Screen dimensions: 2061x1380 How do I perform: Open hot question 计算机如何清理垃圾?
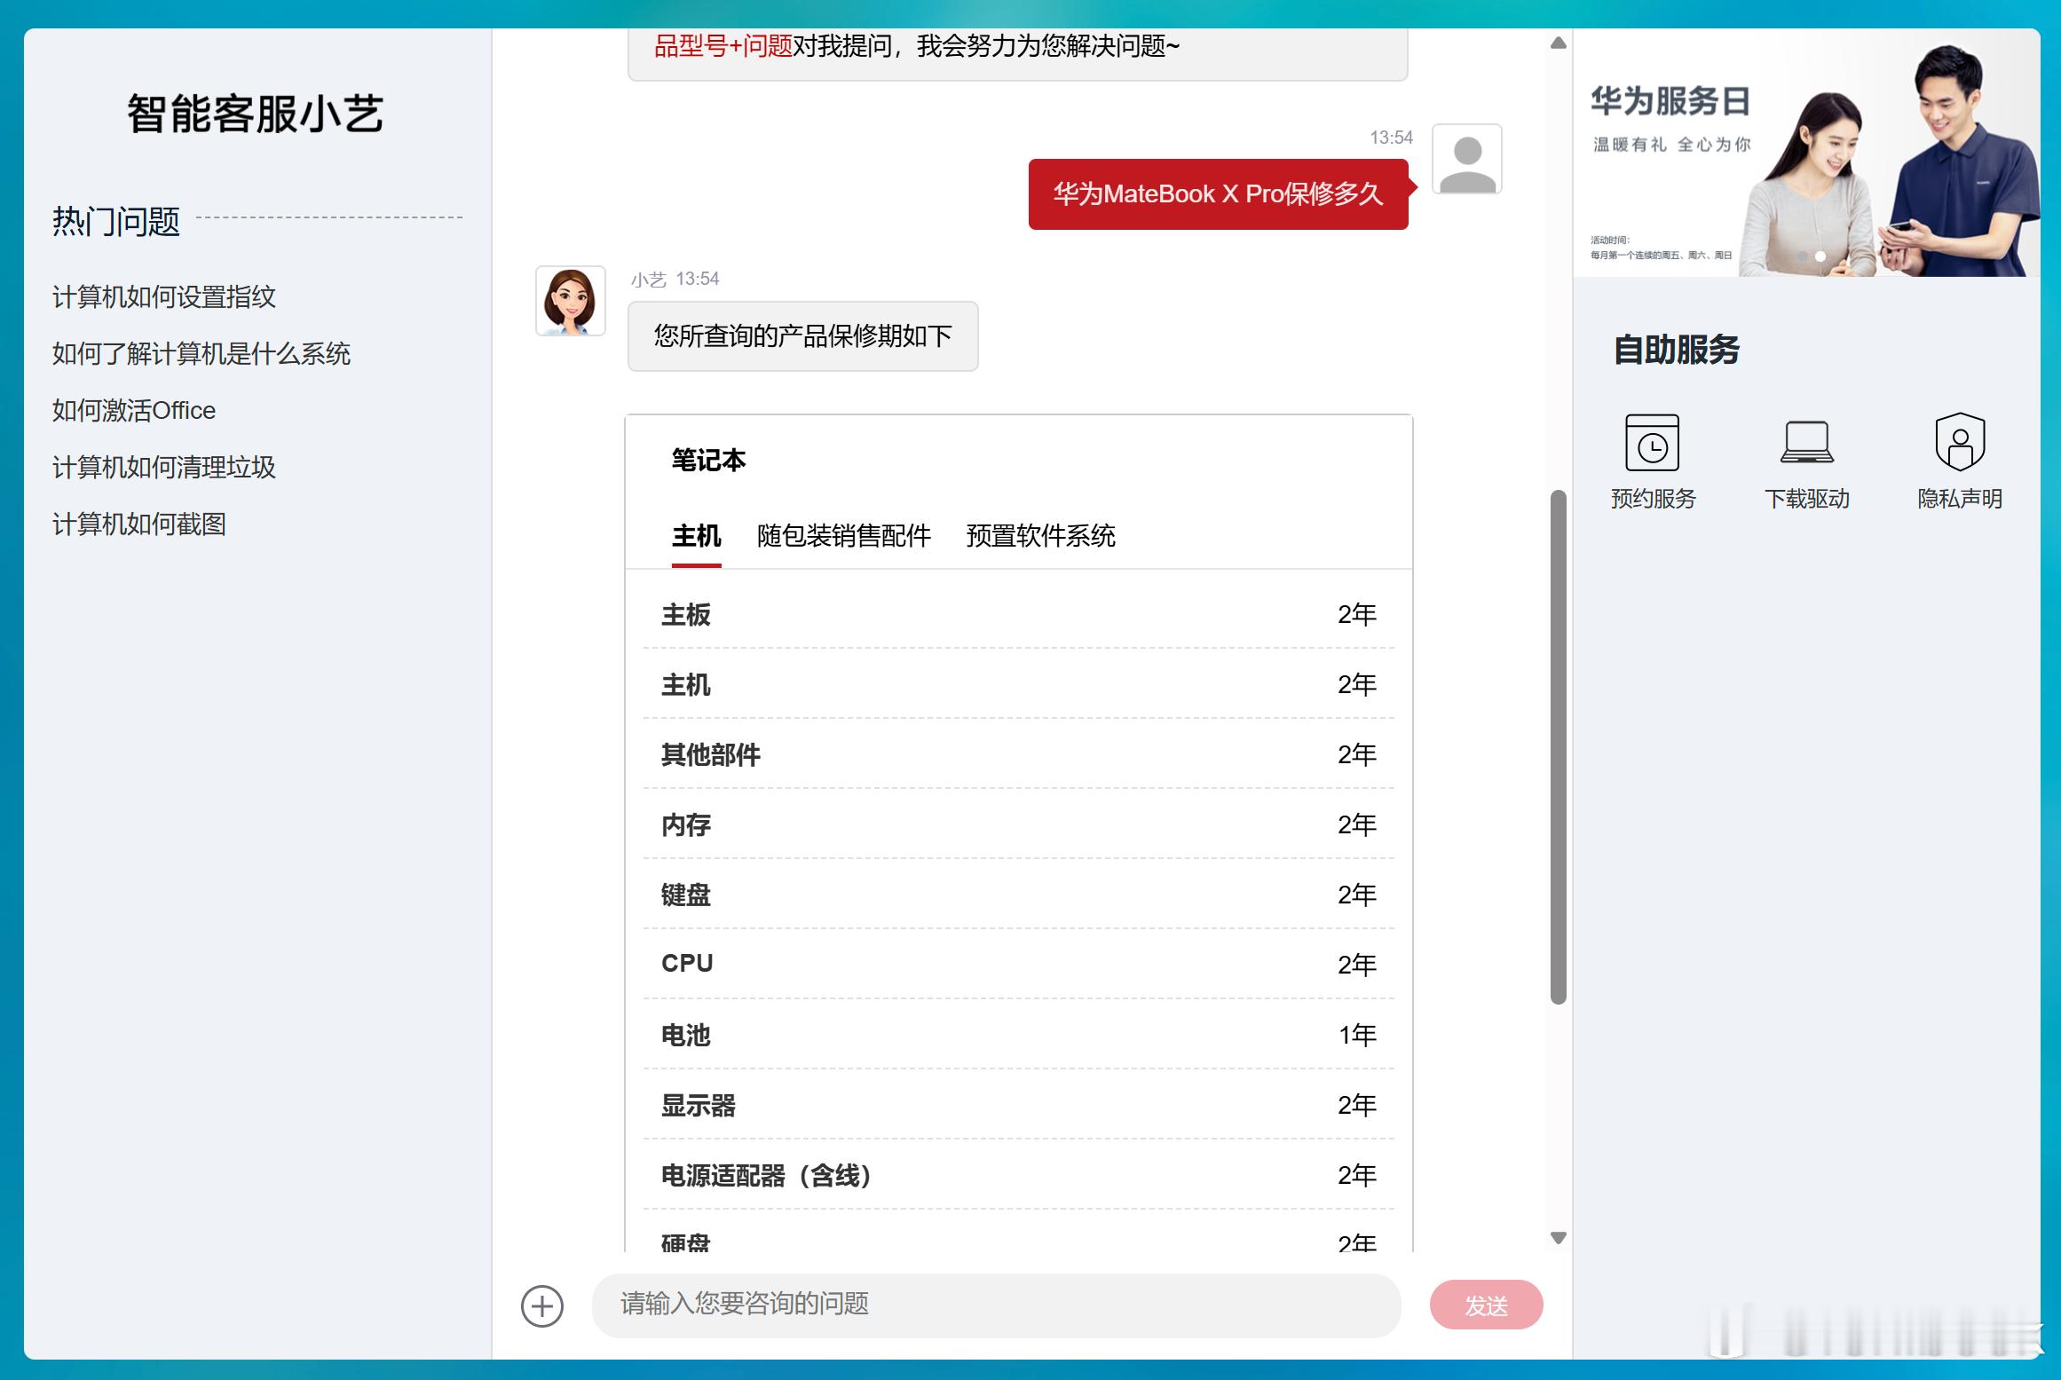pyautogui.click(x=164, y=467)
